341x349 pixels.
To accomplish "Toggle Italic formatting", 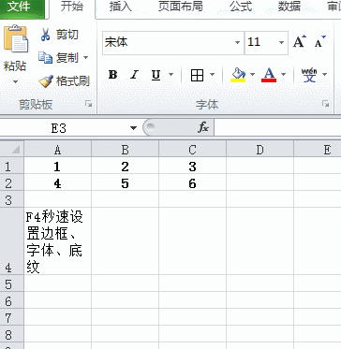I will pyautogui.click(x=134, y=75).
